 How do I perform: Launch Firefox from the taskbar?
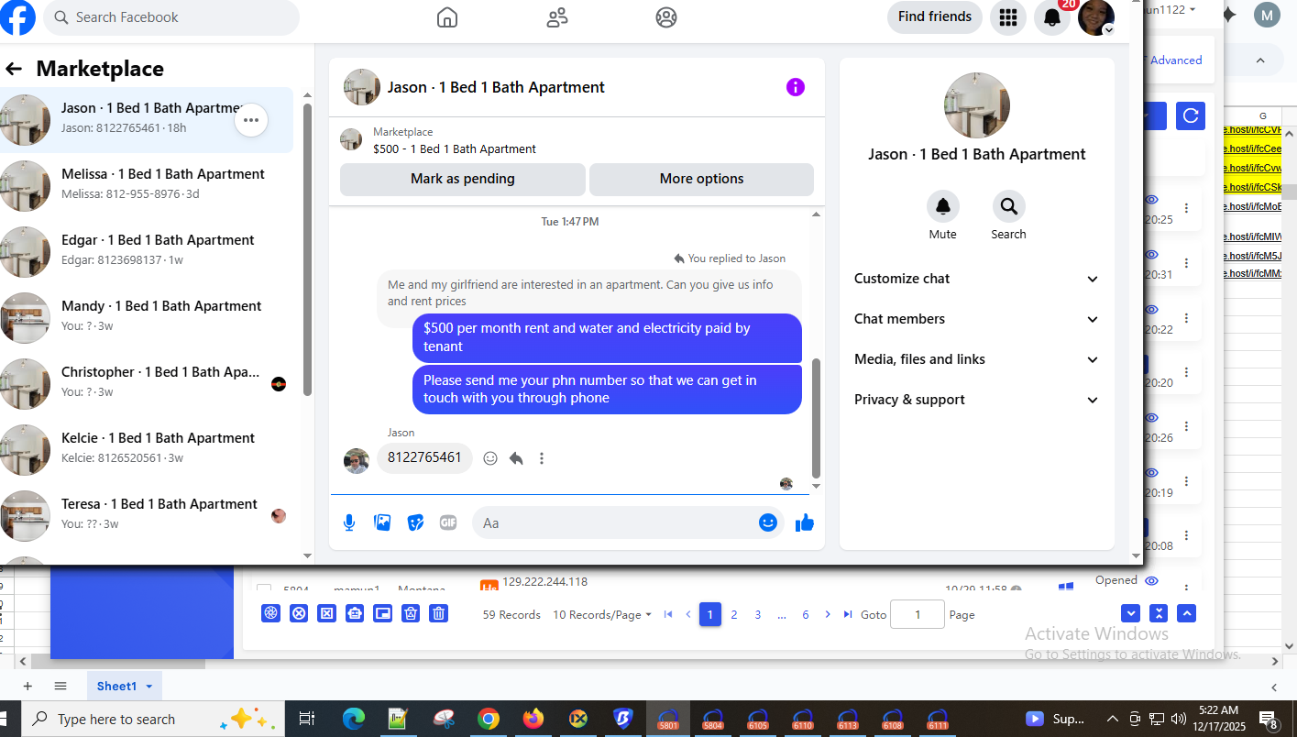click(x=533, y=719)
